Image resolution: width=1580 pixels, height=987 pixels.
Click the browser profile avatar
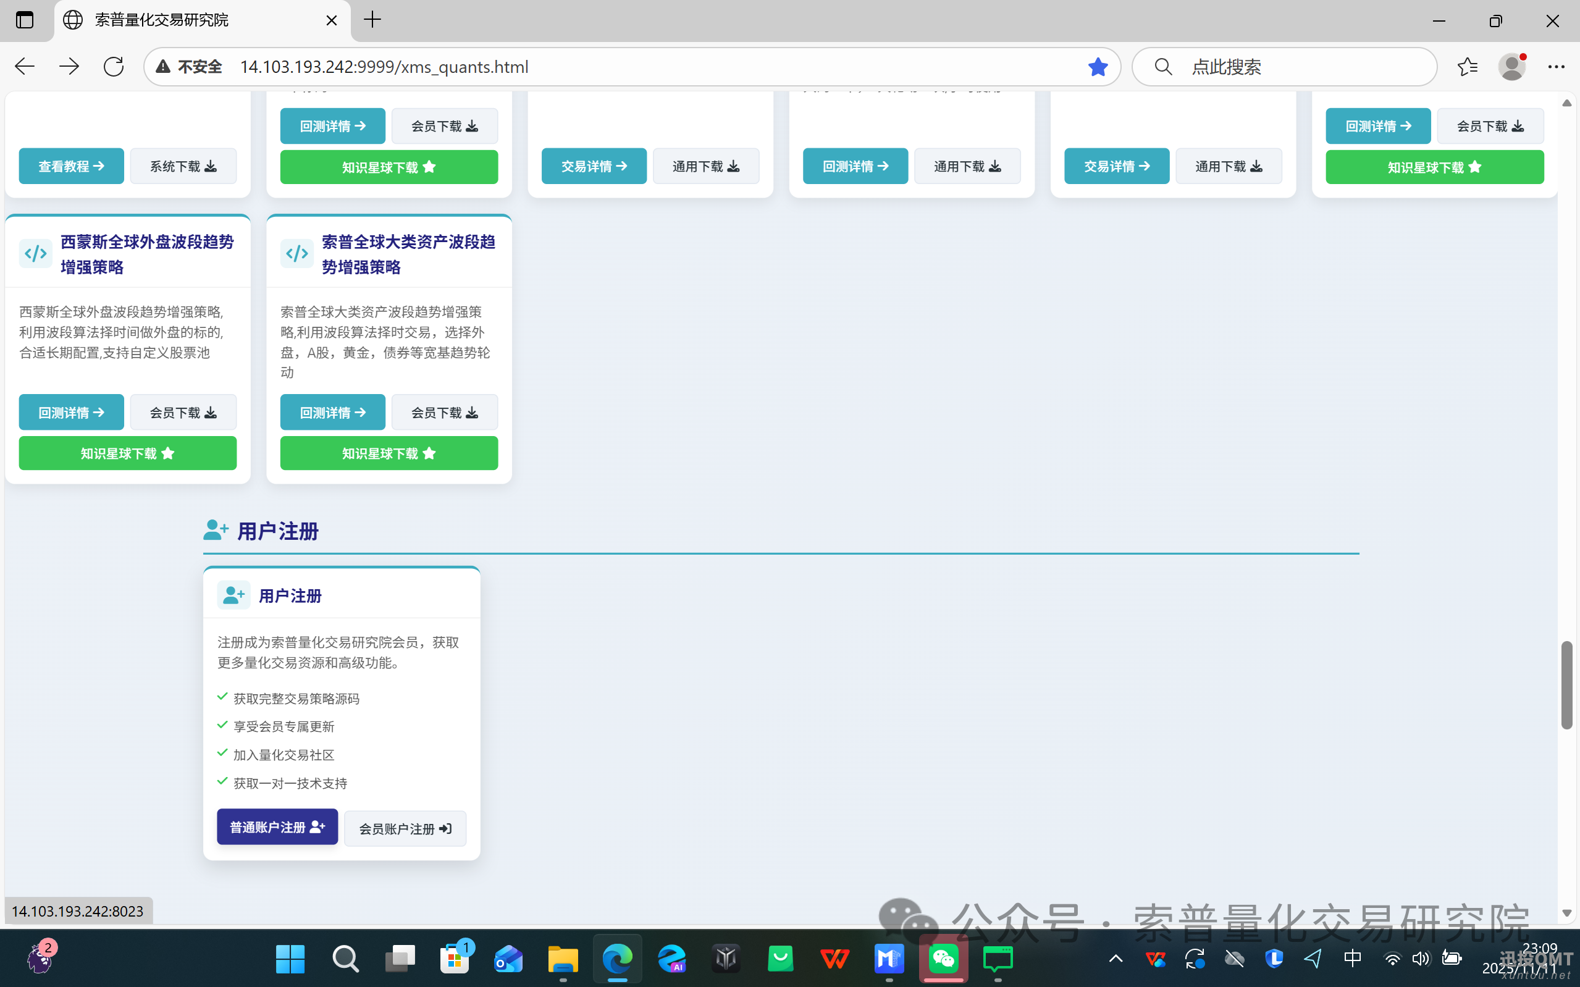tap(1513, 66)
